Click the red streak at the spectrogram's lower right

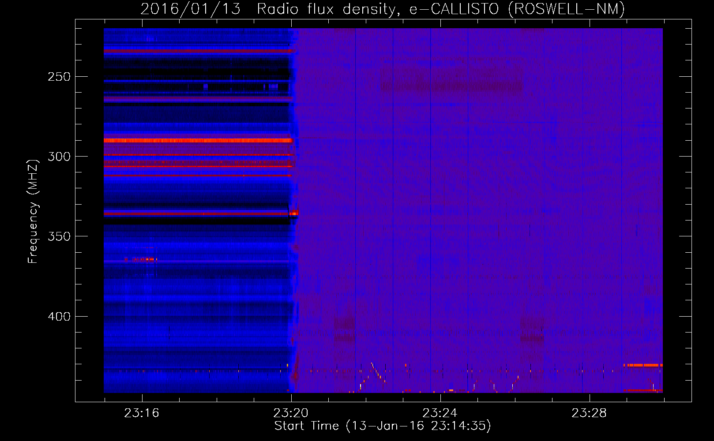click(643, 365)
